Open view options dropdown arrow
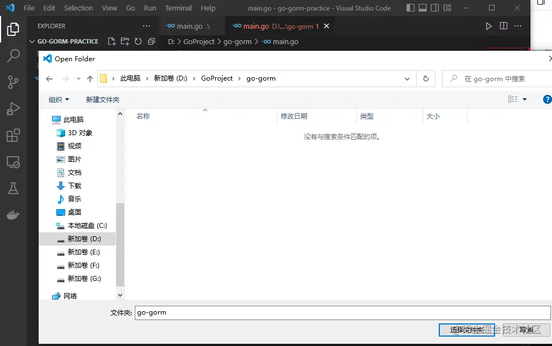The image size is (552, 346). [524, 99]
